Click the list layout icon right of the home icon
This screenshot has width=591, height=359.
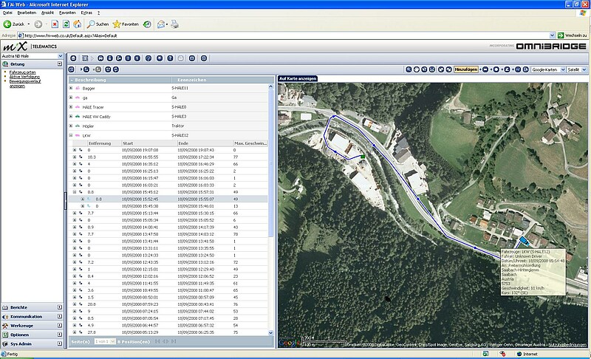[x=85, y=58]
